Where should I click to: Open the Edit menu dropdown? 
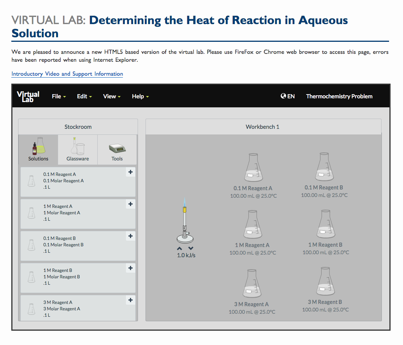(x=84, y=96)
